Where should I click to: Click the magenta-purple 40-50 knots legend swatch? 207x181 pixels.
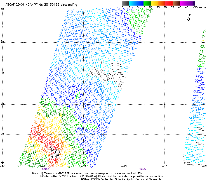click(187, 3)
